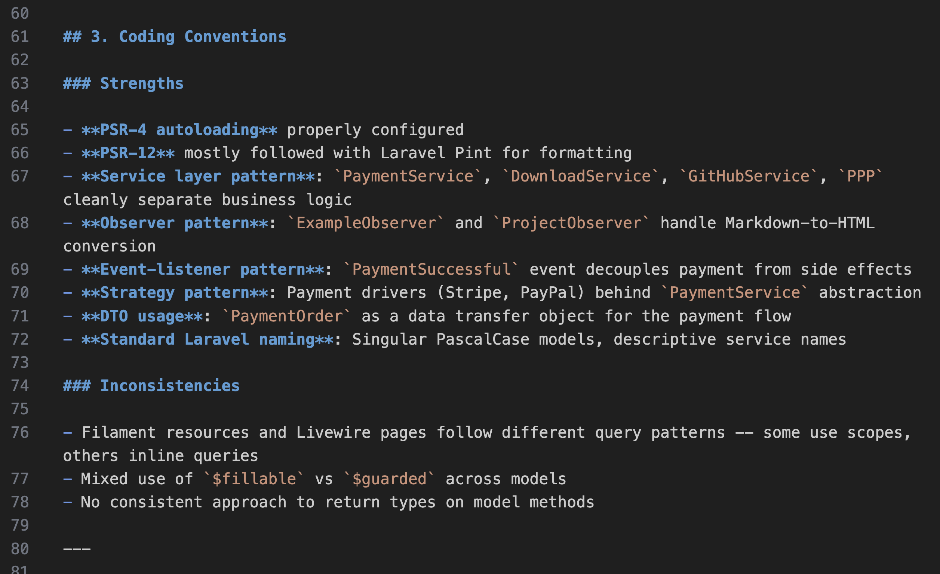Click the `$fillable` inline code
Screen dimensions: 940x574
254,479
